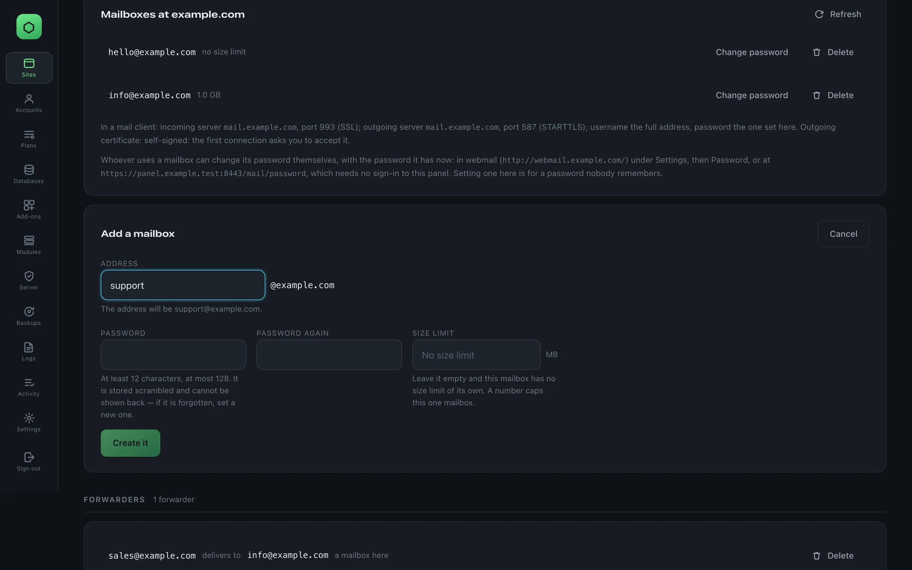Click the 'Add a mailbox' heading

point(137,234)
